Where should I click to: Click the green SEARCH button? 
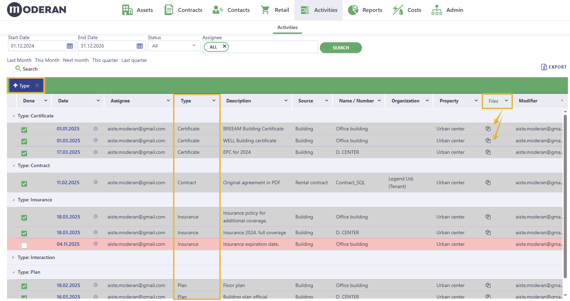tap(341, 48)
